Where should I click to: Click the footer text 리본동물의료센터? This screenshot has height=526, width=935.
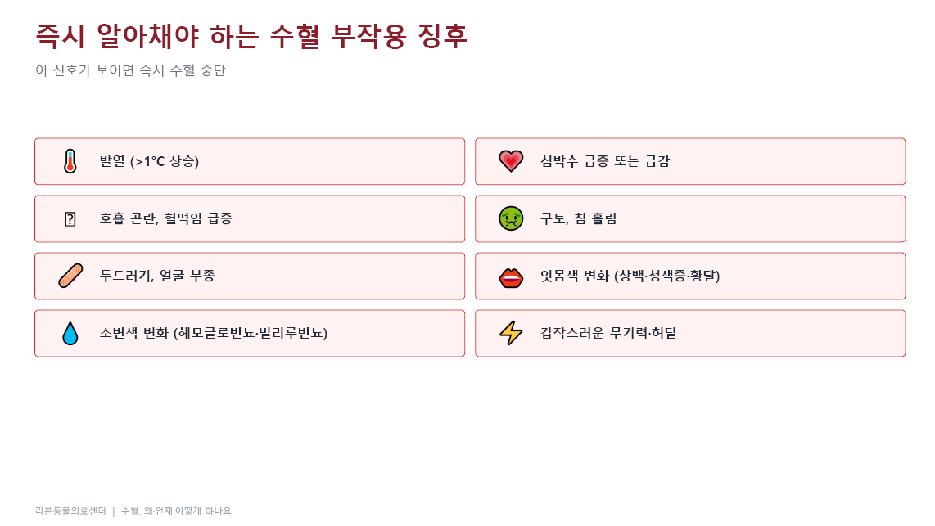[x=70, y=511]
